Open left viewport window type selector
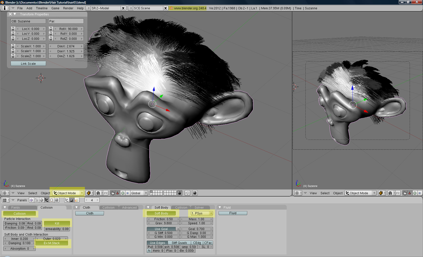 6,193
